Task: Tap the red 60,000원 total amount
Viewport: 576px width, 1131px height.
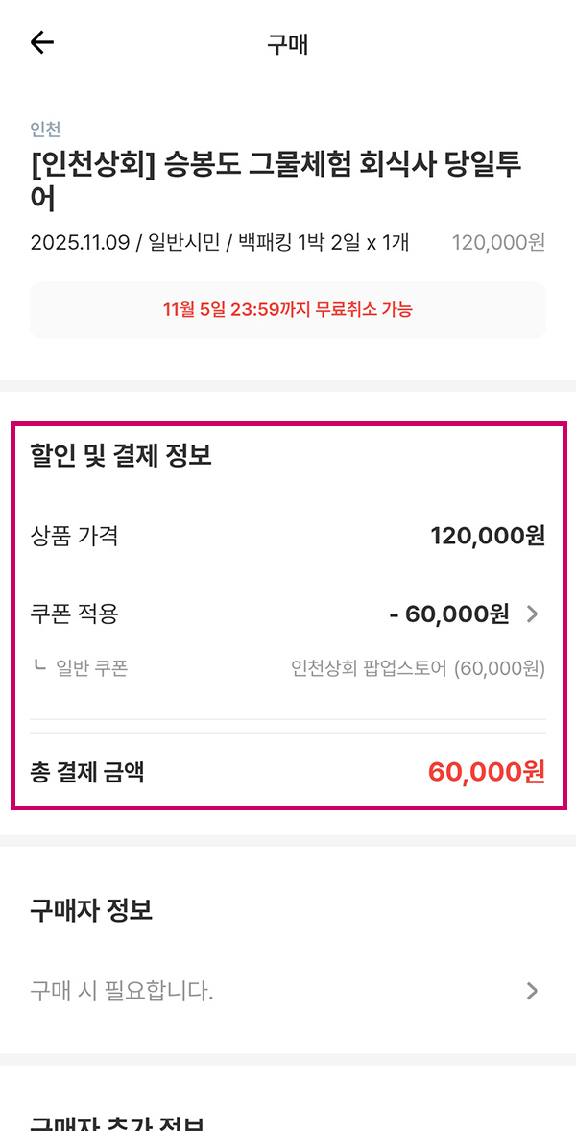Action: pyautogui.click(x=487, y=771)
